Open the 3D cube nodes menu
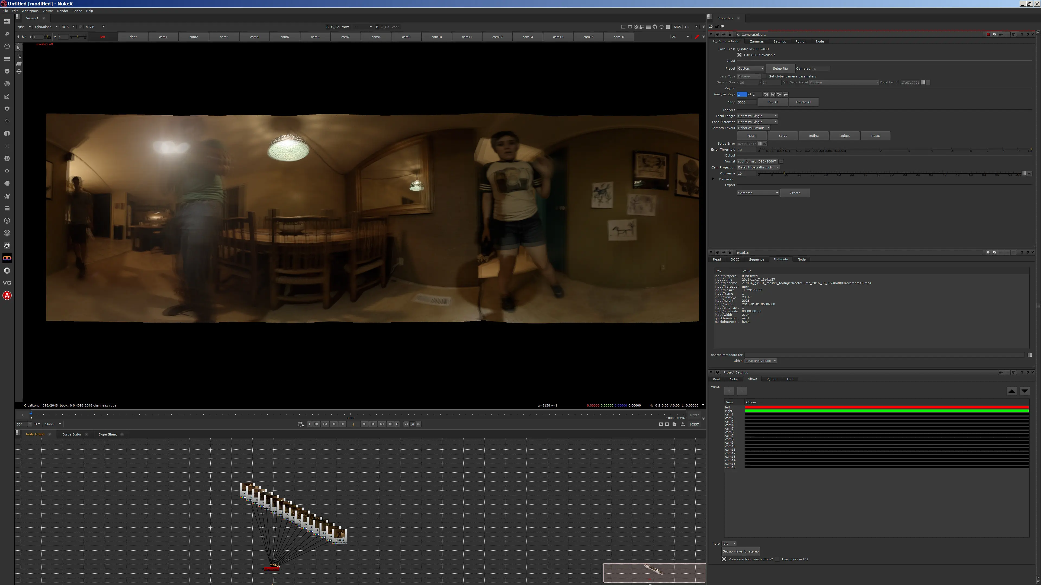The height and width of the screenshot is (585, 1041). (x=7, y=134)
